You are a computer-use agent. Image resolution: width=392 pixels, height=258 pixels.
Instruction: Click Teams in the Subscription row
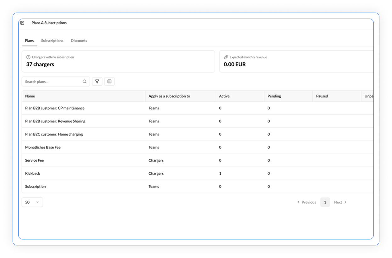tap(154, 187)
